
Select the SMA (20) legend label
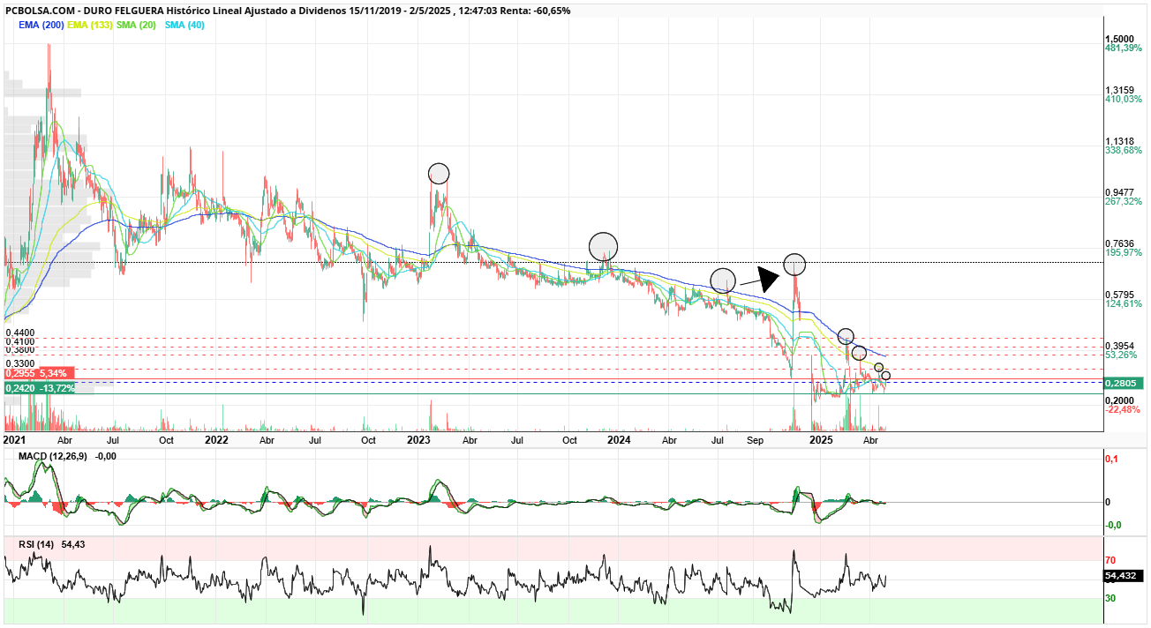(x=137, y=25)
